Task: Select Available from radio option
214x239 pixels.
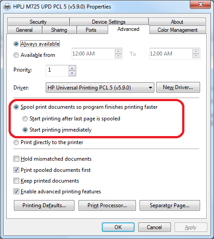Action: [16, 55]
